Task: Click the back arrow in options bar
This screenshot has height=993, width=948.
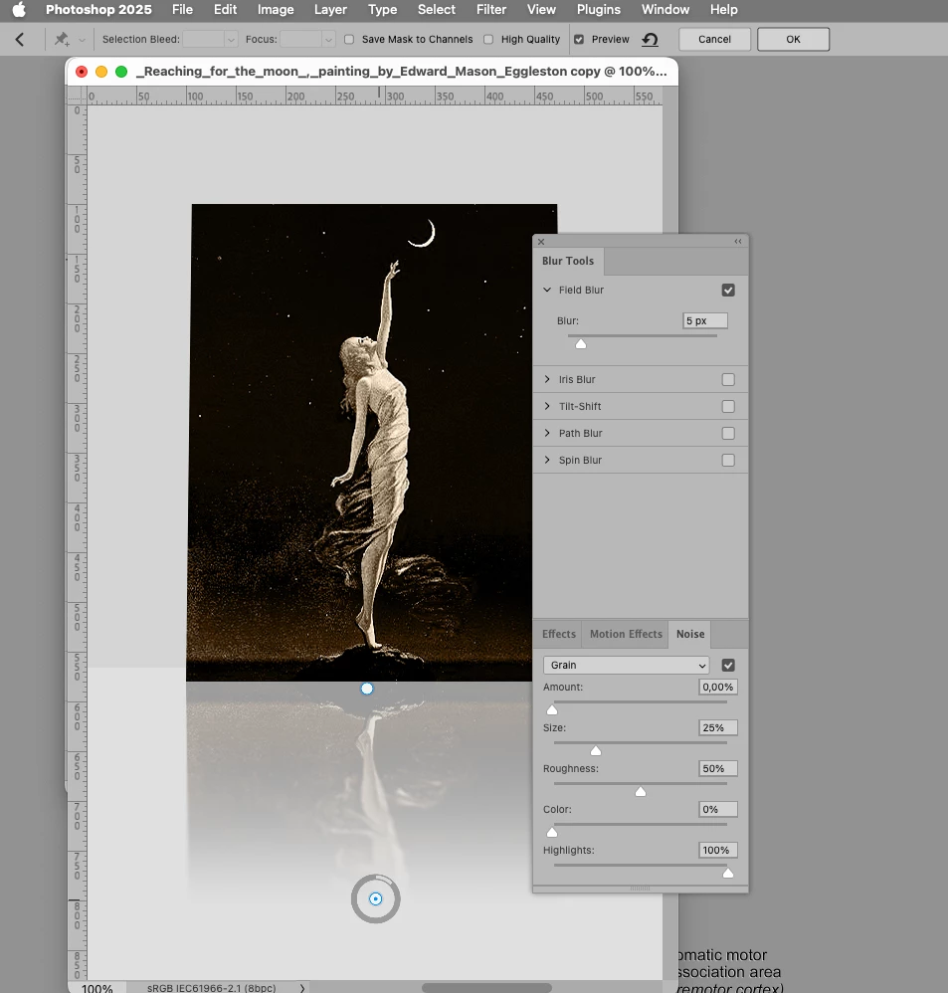Action: (x=20, y=39)
